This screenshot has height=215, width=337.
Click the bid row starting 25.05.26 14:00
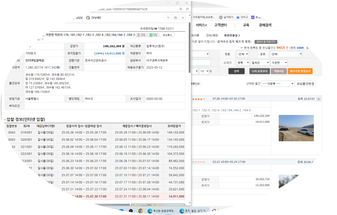(95, 132)
